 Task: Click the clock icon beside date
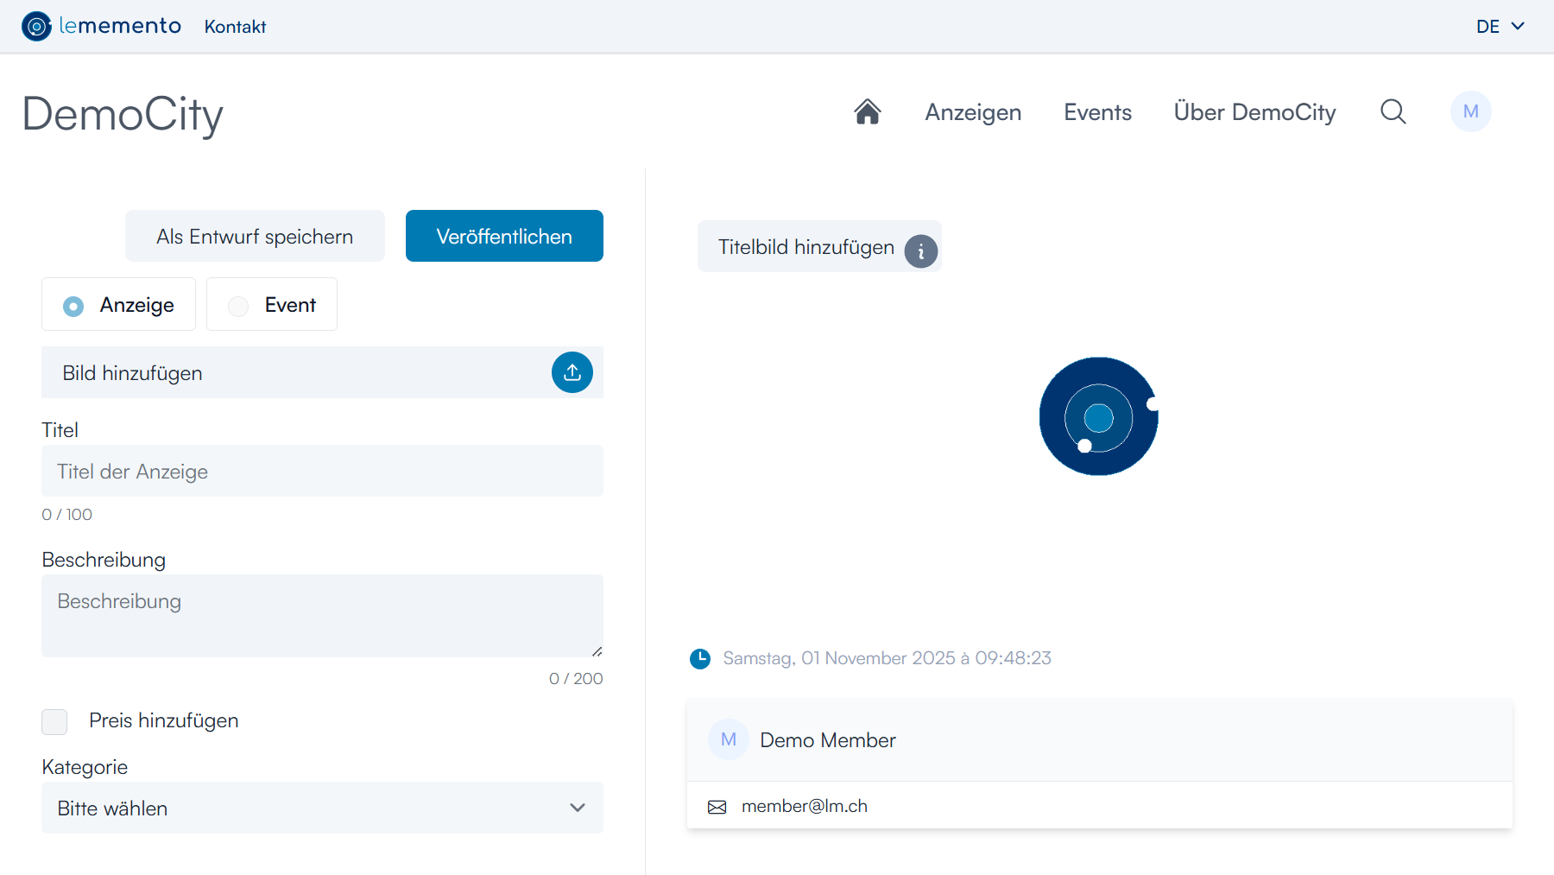coord(700,659)
